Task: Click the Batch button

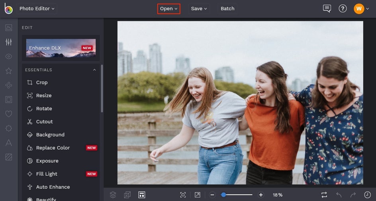Action: click(x=227, y=8)
